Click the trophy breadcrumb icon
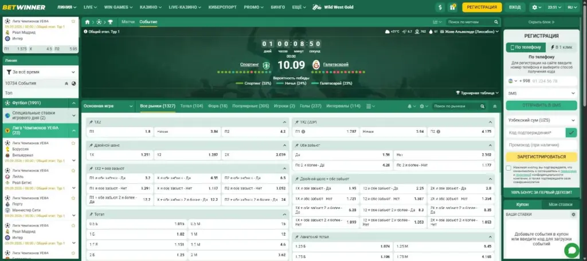 pyautogui.click(x=110, y=22)
